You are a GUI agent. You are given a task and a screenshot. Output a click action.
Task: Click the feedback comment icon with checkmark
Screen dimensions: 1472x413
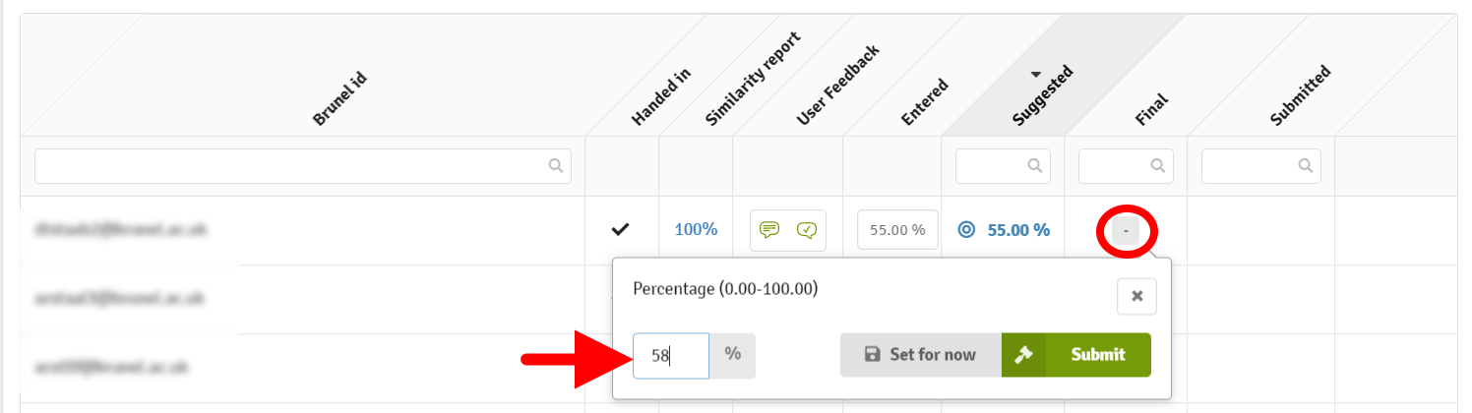click(x=807, y=230)
